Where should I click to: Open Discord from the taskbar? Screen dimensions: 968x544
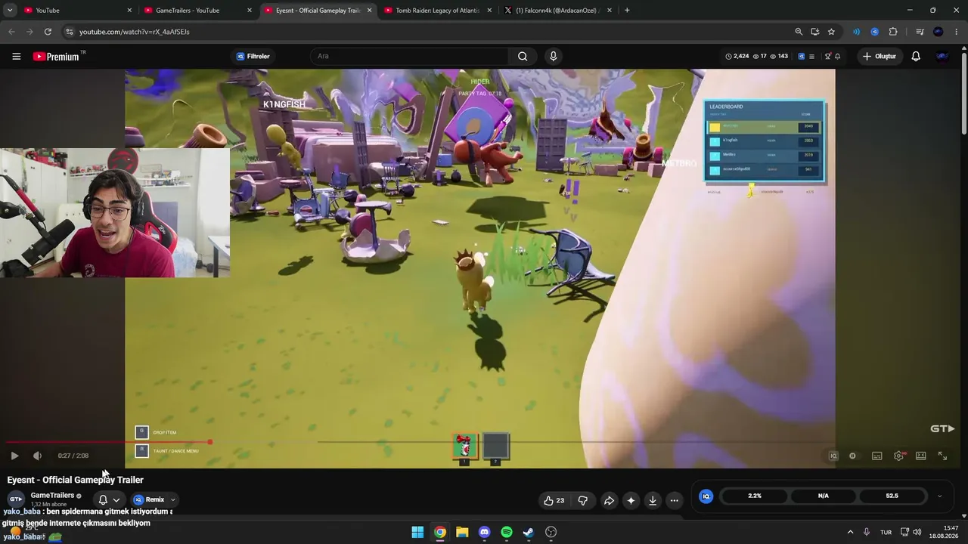485,532
